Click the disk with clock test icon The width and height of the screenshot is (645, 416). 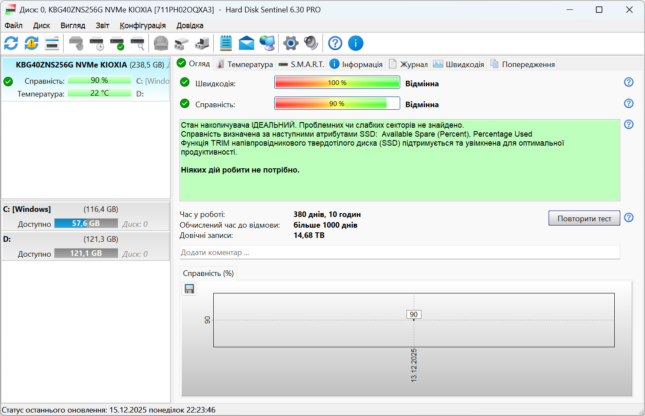tap(96, 43)
